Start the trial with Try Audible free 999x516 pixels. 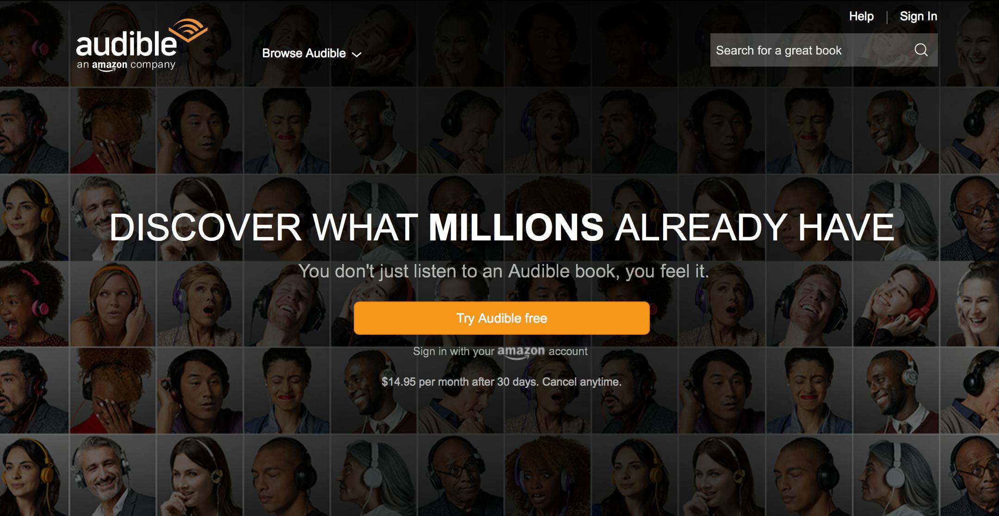pyautogui.click(x=502, y=318)
